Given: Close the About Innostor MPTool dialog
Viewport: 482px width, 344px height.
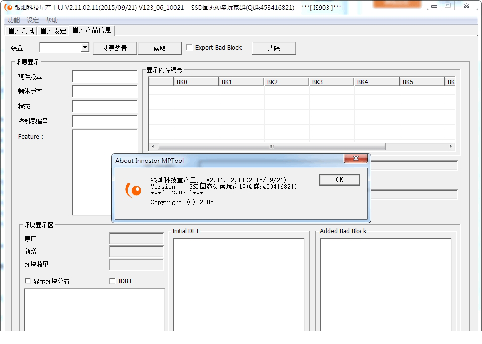Looking at the screenshot, I should click(356, 159).
